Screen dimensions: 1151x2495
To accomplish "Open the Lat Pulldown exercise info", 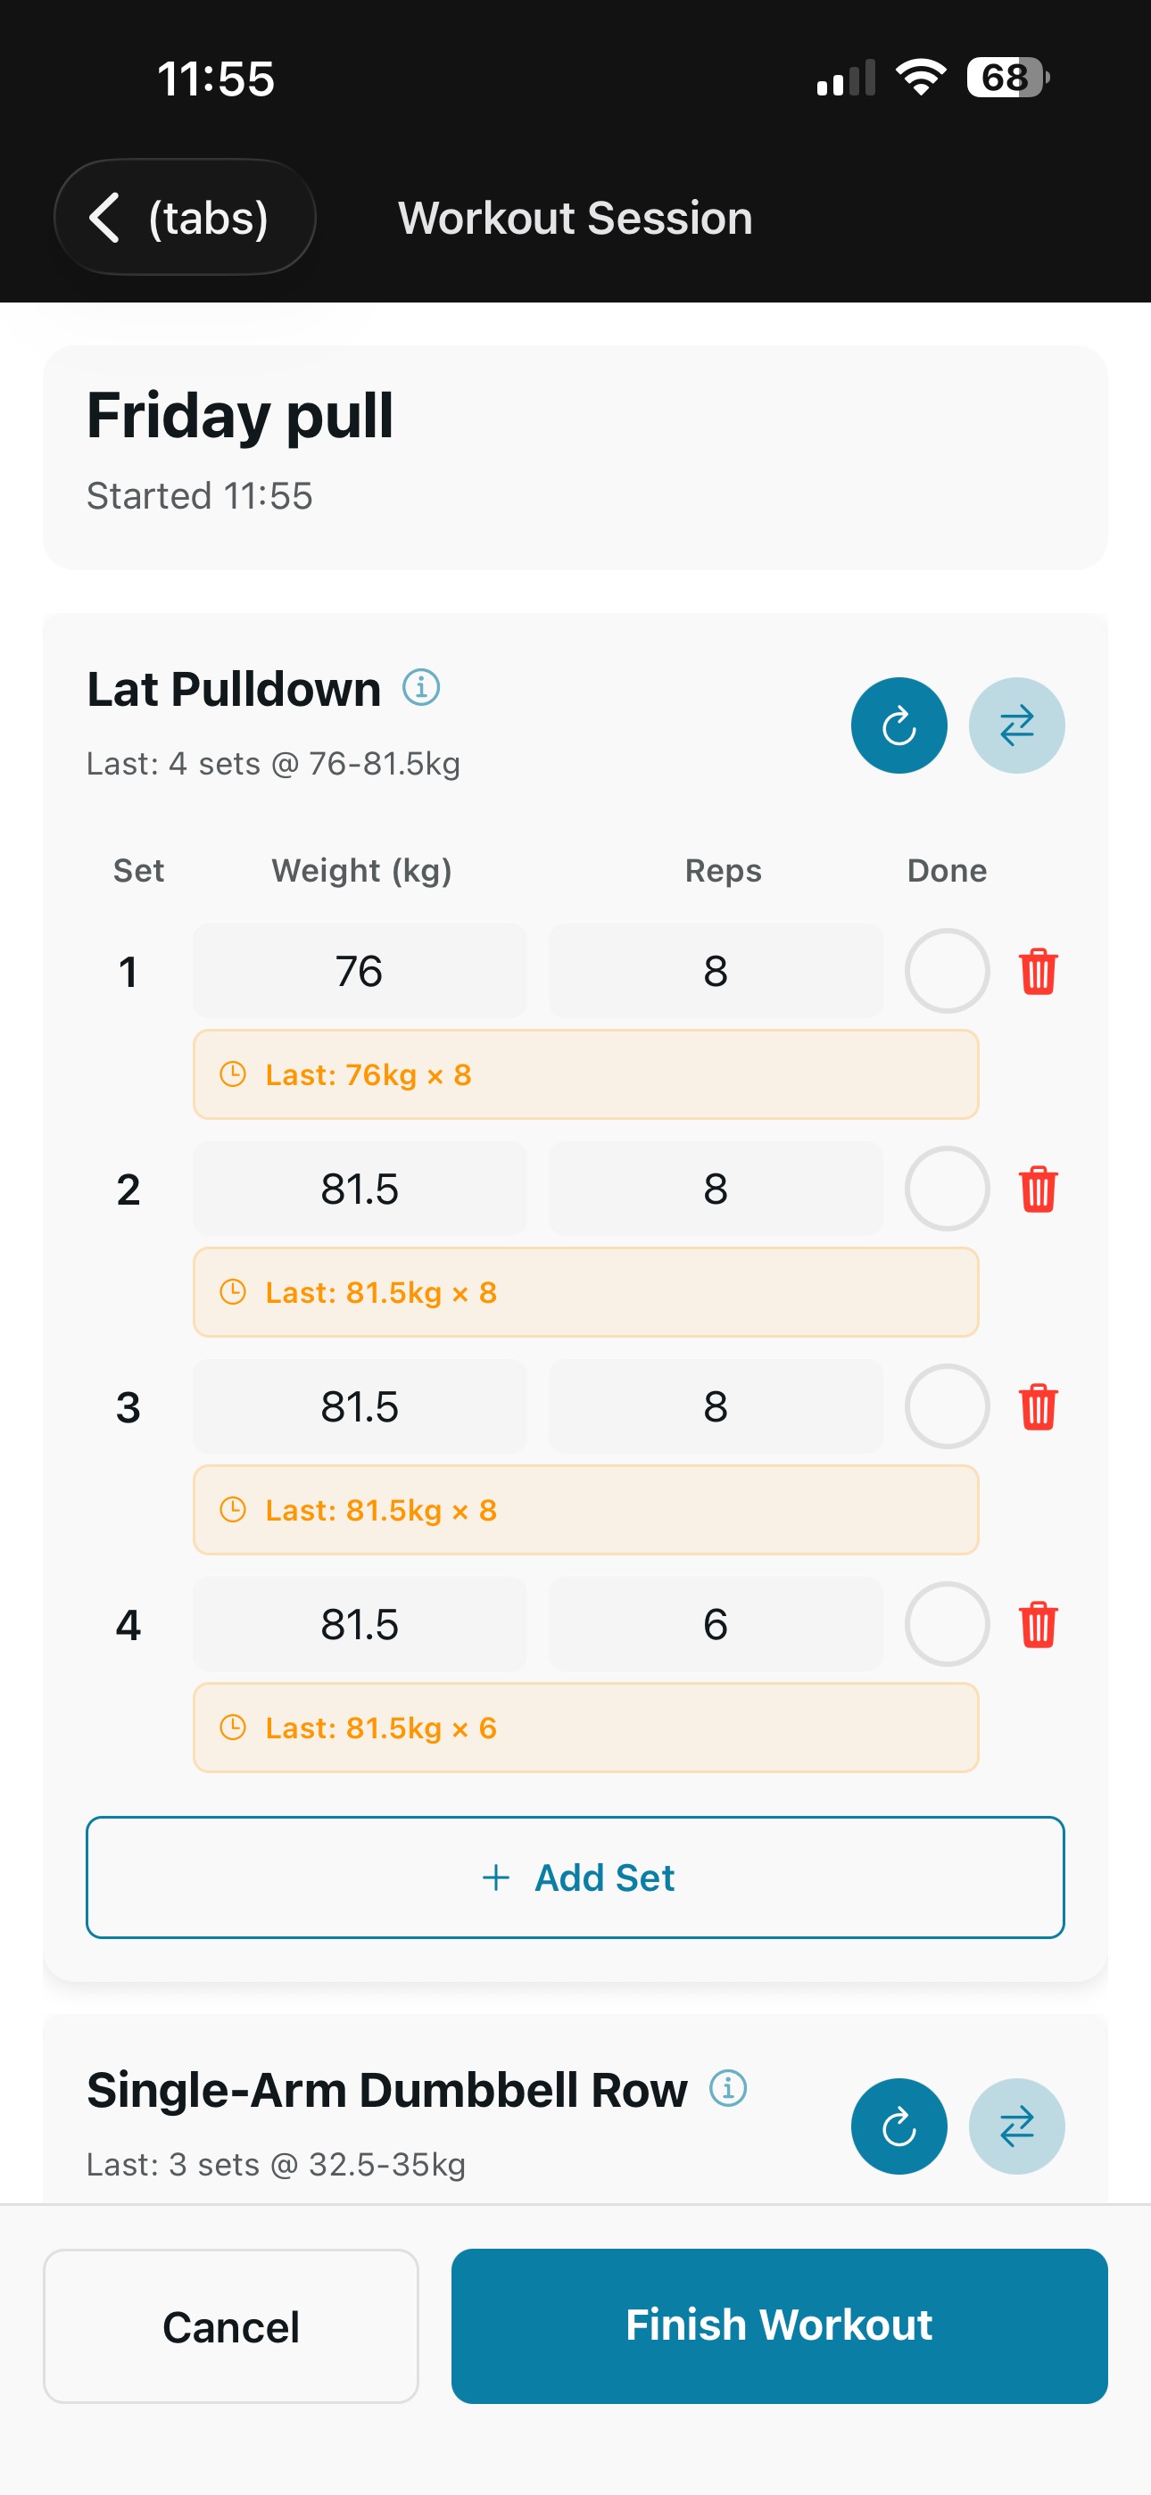I will (x=421, y=689).
